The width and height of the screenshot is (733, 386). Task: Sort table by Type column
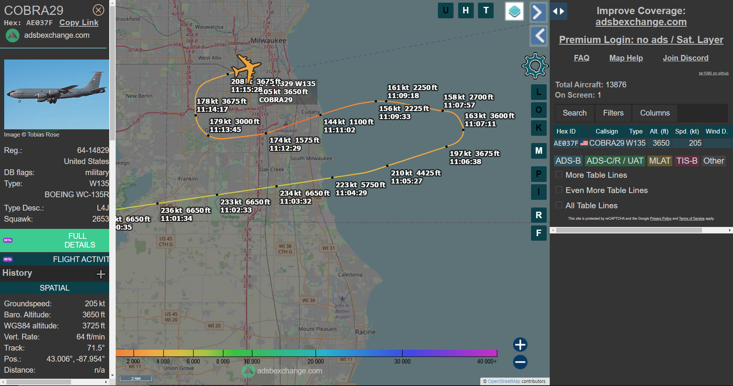[x=636, y=131]
